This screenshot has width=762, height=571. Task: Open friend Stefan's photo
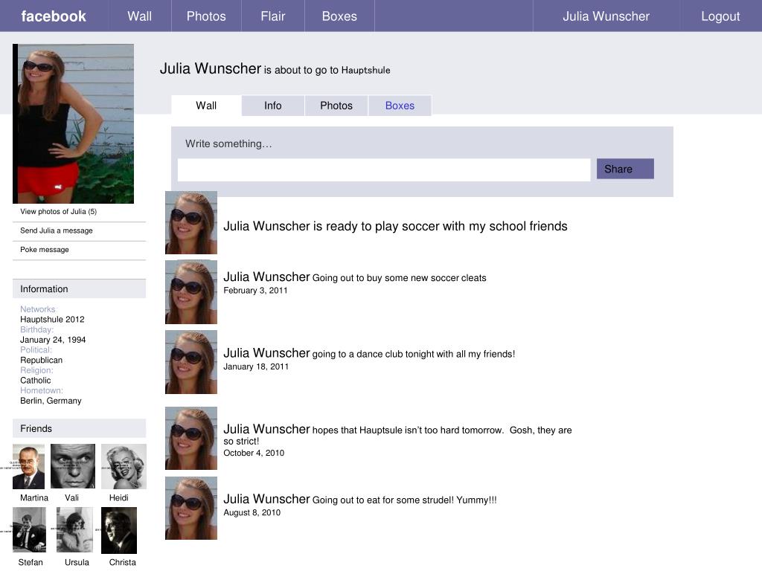[x=29, y=529]
